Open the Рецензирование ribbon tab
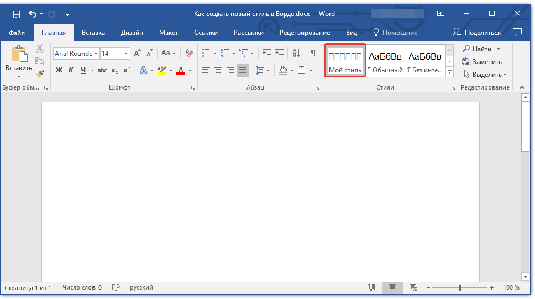 pyautogui.click(x=305, y=33)
